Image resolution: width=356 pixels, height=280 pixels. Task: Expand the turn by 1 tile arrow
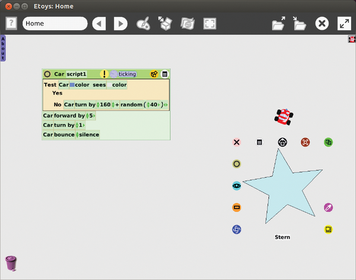pyautogui.click(x=84, y=125)
